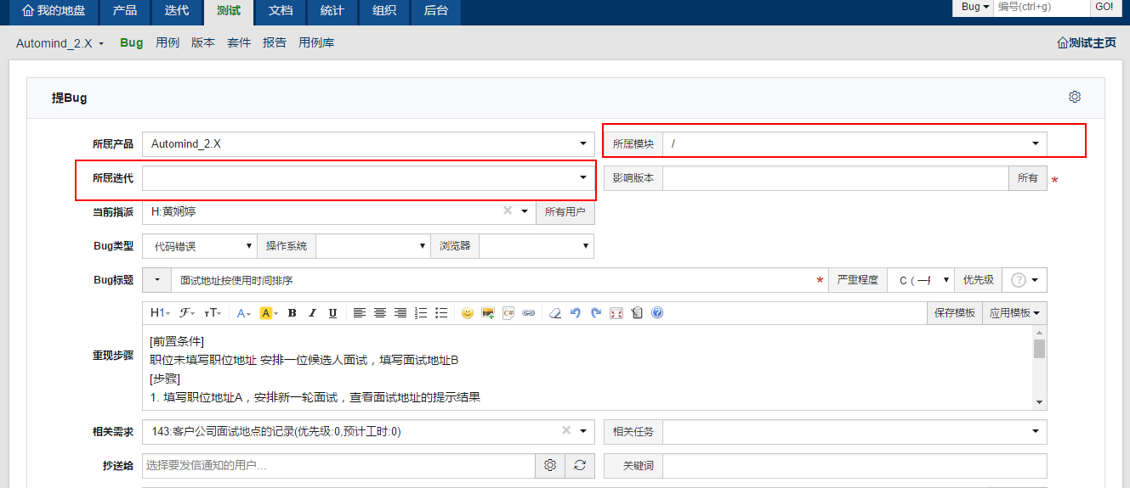
Task: Insert a numbered list
Action: pyautogui.click(x=421, y=313)
